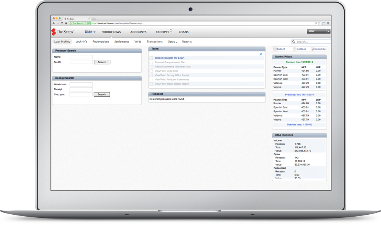Check View/Print County Office Report checkbox
381x225 pixels.
pos(151,75)
